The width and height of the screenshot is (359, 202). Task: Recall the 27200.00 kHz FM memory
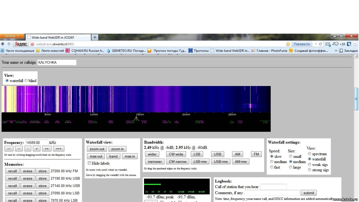coord(12,171)
